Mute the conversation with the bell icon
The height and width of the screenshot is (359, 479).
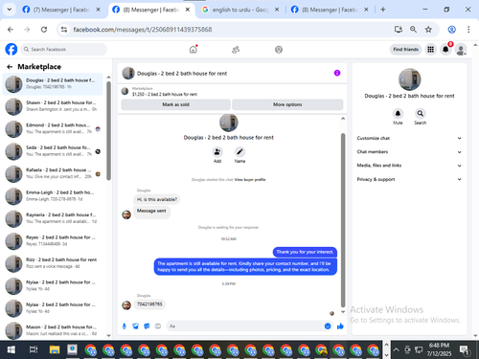coord(398,113)
